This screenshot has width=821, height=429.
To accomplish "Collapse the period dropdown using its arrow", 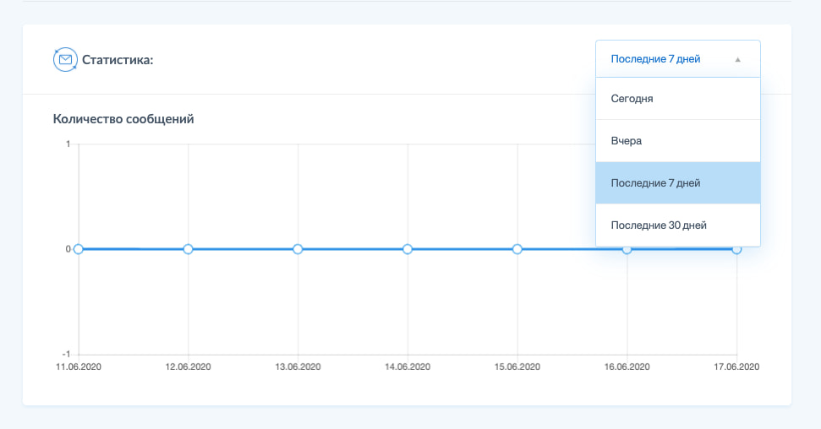I will 737,60.
